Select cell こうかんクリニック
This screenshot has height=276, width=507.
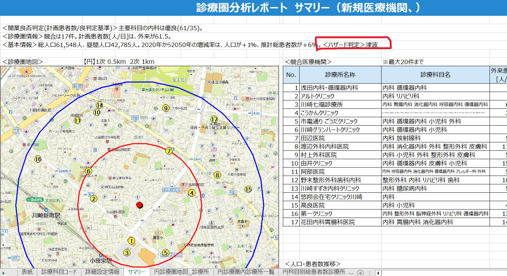pos(340,113)
